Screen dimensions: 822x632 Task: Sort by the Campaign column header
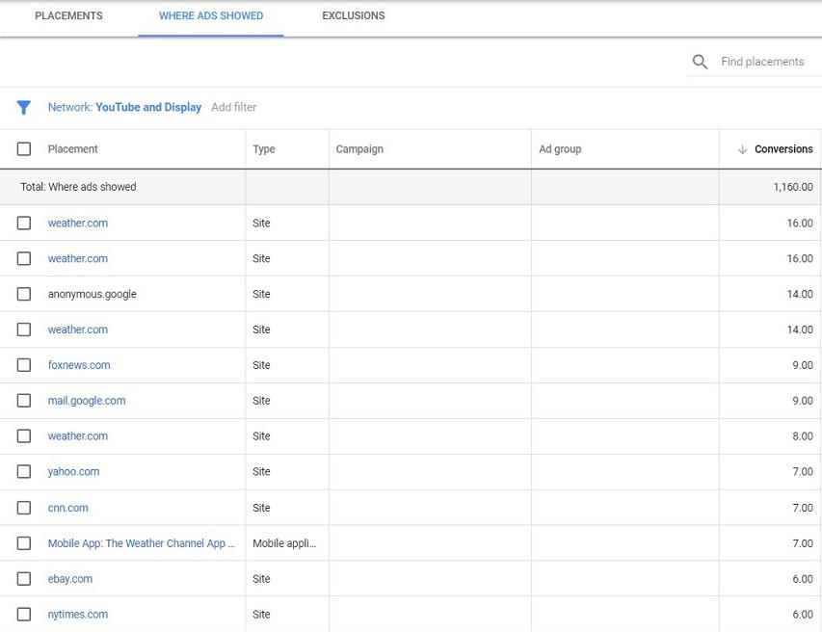[x=358, y=149]
